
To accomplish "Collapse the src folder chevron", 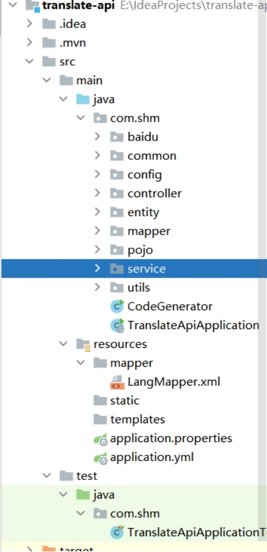I will coord(30,62).
